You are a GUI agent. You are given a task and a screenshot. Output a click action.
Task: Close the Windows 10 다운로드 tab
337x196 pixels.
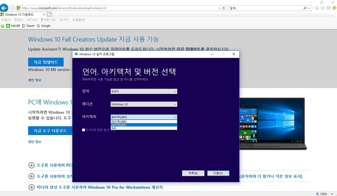click(x=44, y=15)
